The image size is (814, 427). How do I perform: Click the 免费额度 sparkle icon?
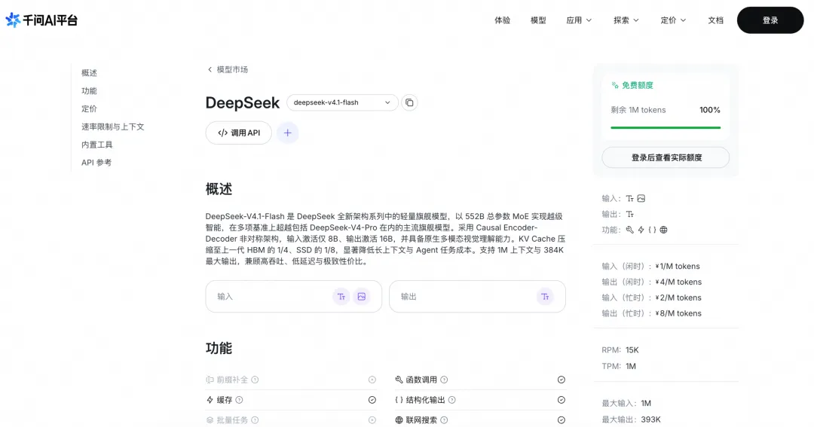(615, 85)
